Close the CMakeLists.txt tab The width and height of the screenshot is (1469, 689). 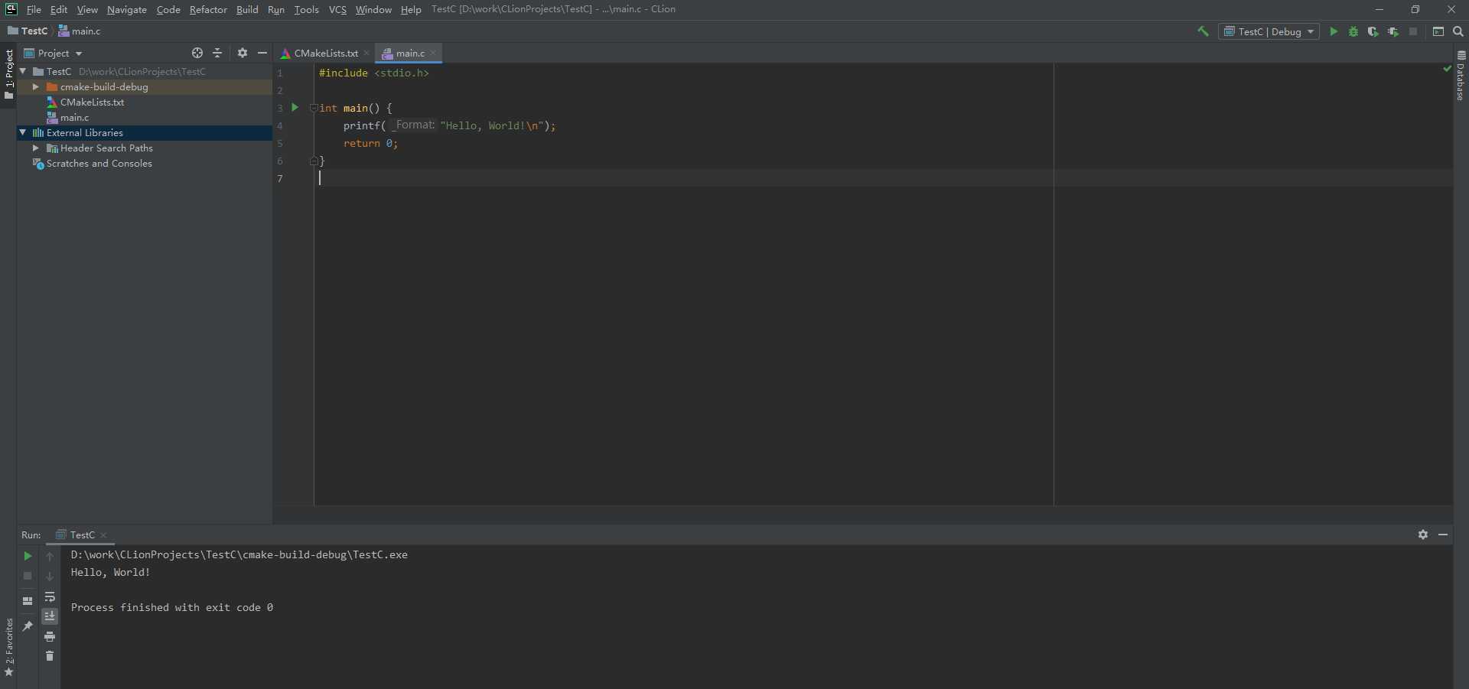pyautogui.click(x=366, y=53)
